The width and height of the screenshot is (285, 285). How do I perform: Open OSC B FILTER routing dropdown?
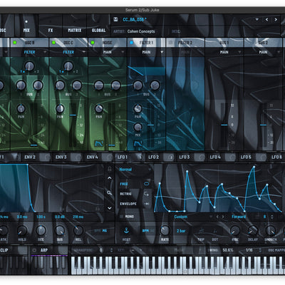click(29, 52)
